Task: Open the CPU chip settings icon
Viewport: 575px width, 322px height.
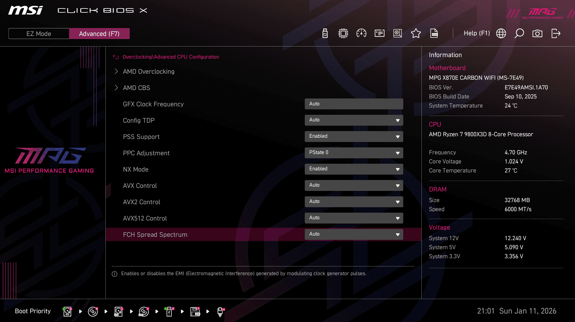Action: click(343, 33)
